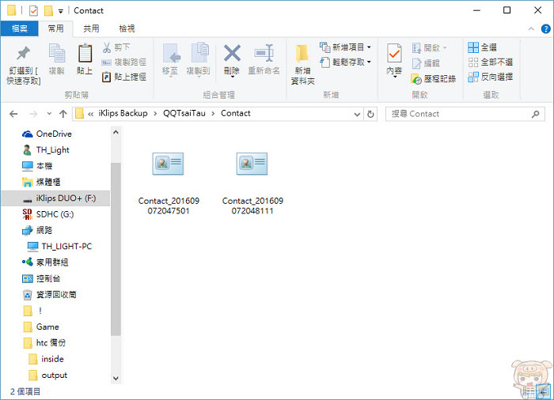The width and height of the screenshot is (554, 400).
Task: Click the Properties (內容) button
Action: click(394, 60)
